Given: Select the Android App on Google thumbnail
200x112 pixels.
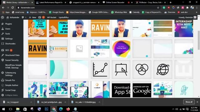Looking at the screenshot, I should coord(142,90).
